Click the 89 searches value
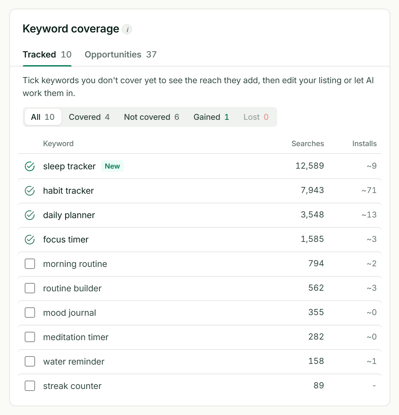 [319, 385]
